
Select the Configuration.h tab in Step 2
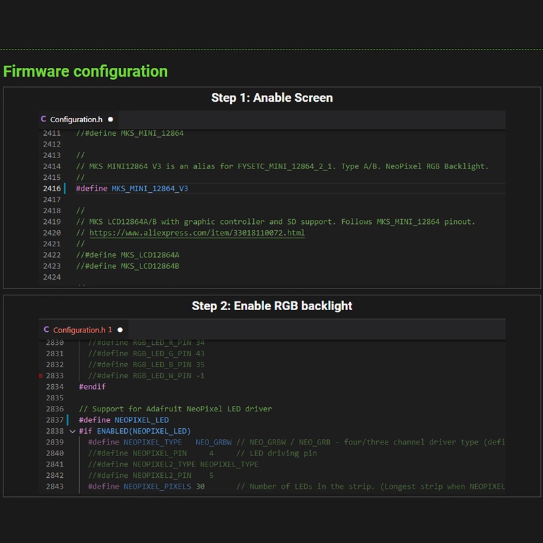79,330
